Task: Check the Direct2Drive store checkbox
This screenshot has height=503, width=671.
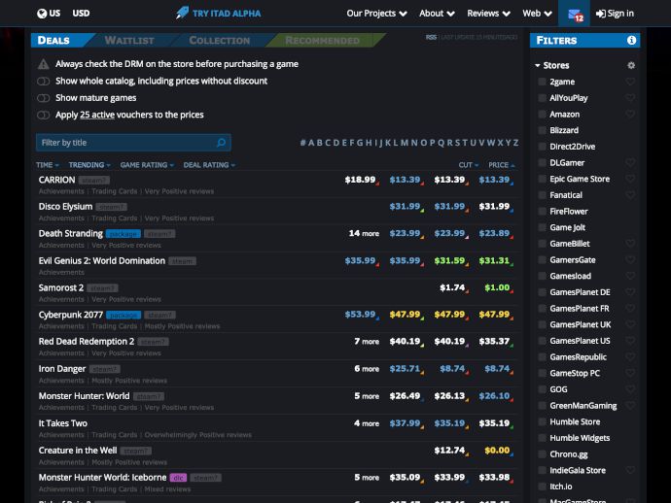Action: pyautogui.click(x=542, y=147)
